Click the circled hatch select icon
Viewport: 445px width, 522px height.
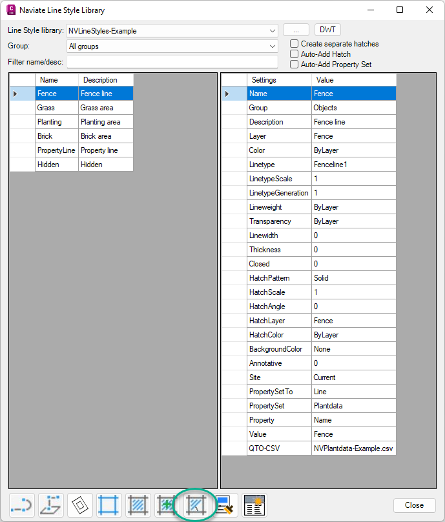(x=196, y=505)
